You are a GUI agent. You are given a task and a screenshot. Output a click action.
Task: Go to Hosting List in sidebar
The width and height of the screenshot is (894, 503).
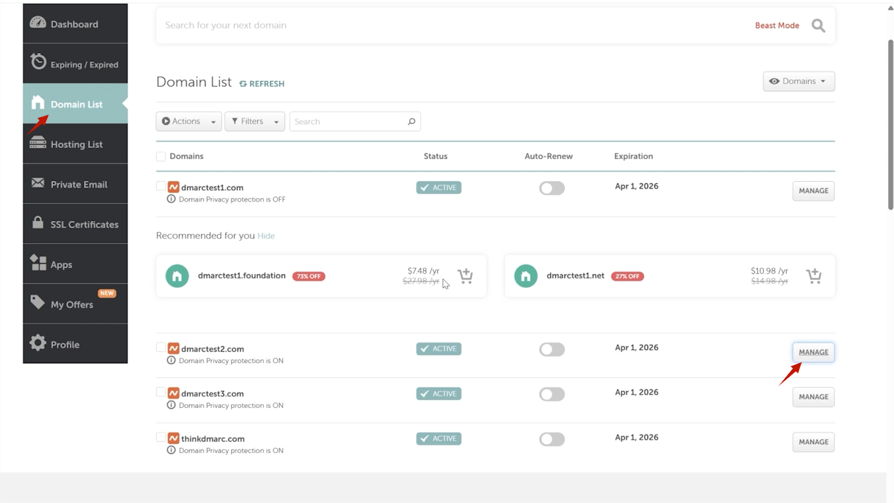[x=75, y=144]
